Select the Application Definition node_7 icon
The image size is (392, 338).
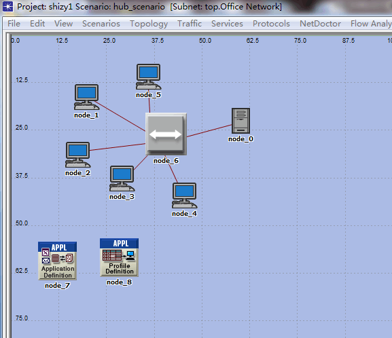[58, 261]
